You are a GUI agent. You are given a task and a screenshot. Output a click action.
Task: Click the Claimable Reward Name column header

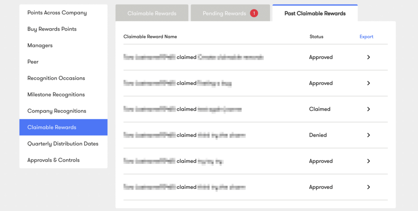pyautogui.click(x=150, y=37)
